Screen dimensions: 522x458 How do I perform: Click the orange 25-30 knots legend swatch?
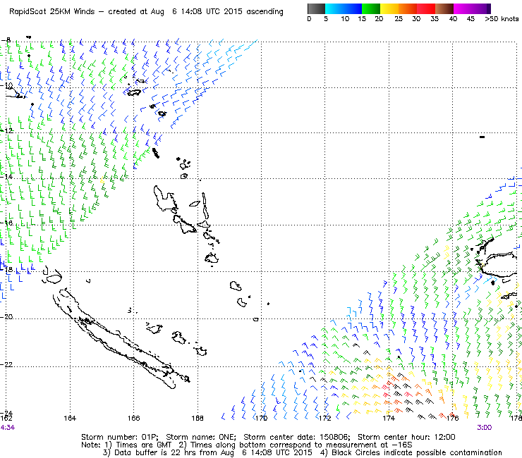click(x=408, y=8)
